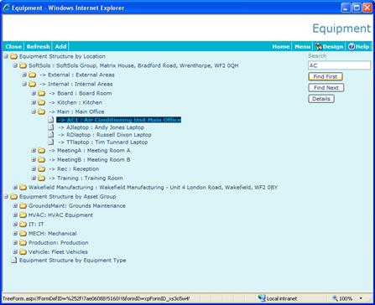Expand the Meeting Room A node
375x305 pixels.
click(34, 151)
